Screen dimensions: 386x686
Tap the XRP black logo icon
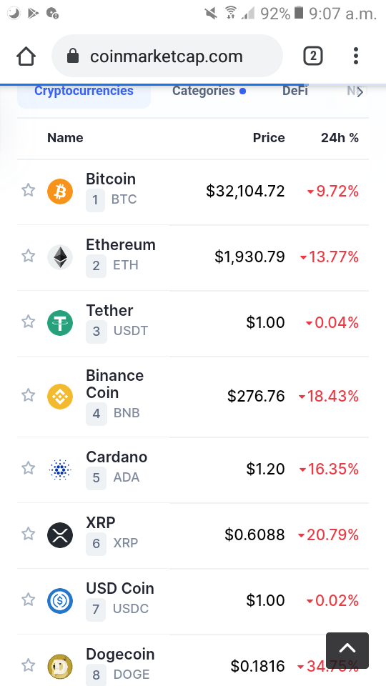coord(60,535)
